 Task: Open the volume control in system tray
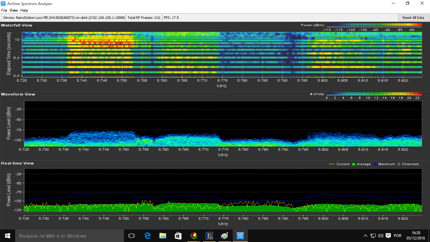380,236
